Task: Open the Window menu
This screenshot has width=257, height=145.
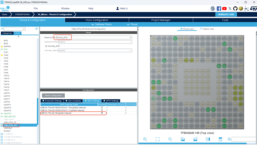Action: point(65,8)
